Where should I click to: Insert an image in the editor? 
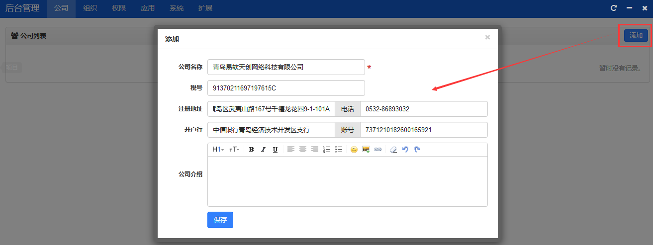click(366, 149)
